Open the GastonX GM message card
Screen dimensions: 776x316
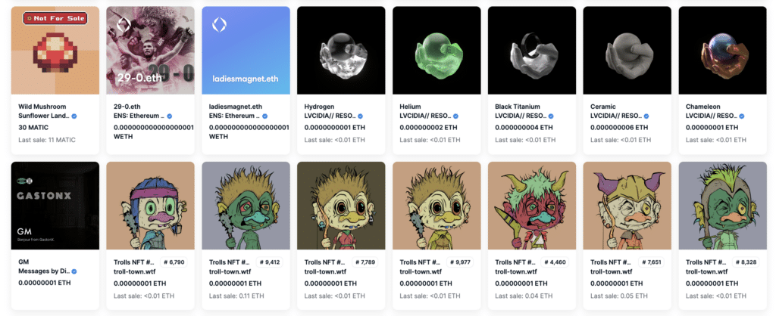55,206
